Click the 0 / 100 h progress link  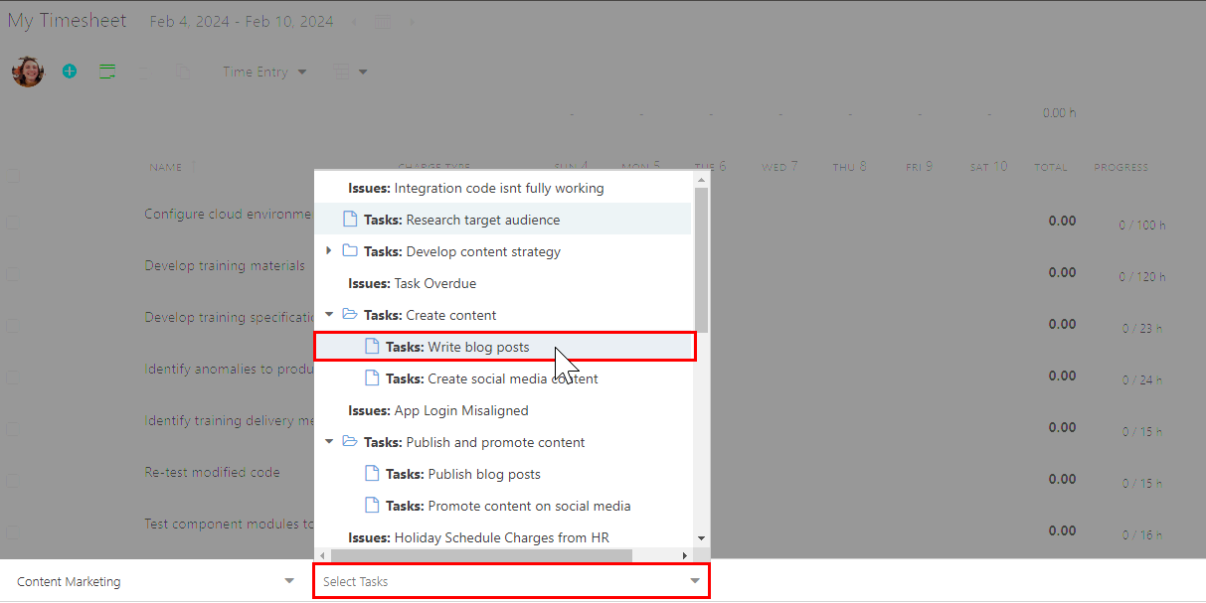1141,225
